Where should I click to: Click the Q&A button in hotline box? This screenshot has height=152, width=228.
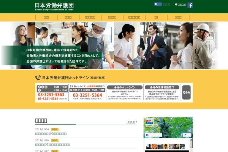(186, 92)
